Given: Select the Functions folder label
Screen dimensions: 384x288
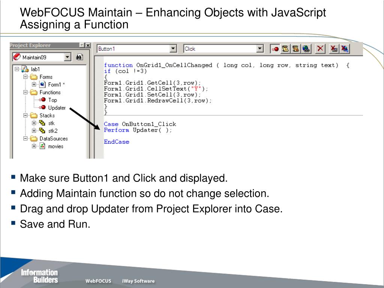Looking at the screenshot, I should [50, 92].
